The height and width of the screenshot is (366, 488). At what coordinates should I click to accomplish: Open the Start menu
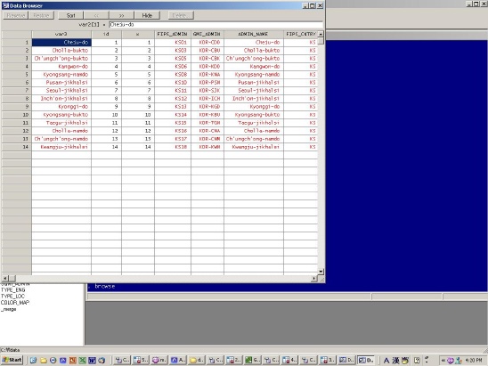click(x=12, y=360)
